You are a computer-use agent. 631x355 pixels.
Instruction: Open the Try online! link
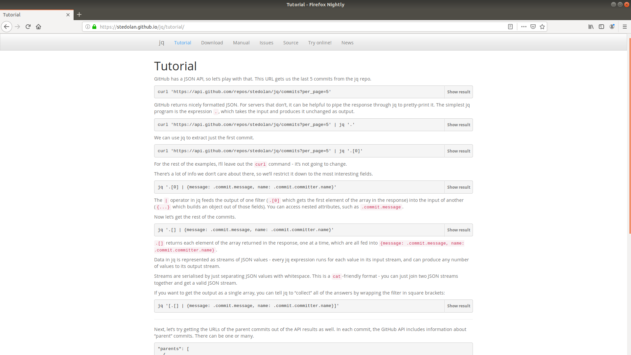point(319,43)
